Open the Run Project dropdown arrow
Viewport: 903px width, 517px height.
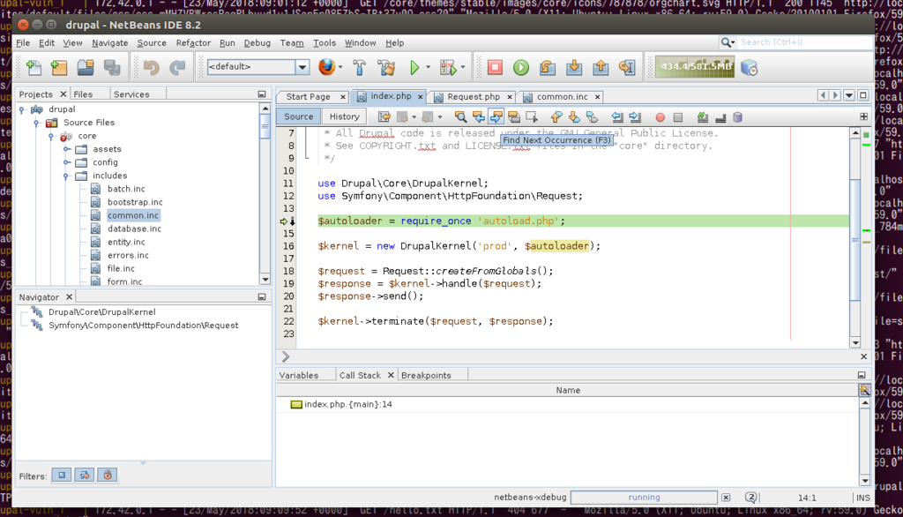click(428, 67)
